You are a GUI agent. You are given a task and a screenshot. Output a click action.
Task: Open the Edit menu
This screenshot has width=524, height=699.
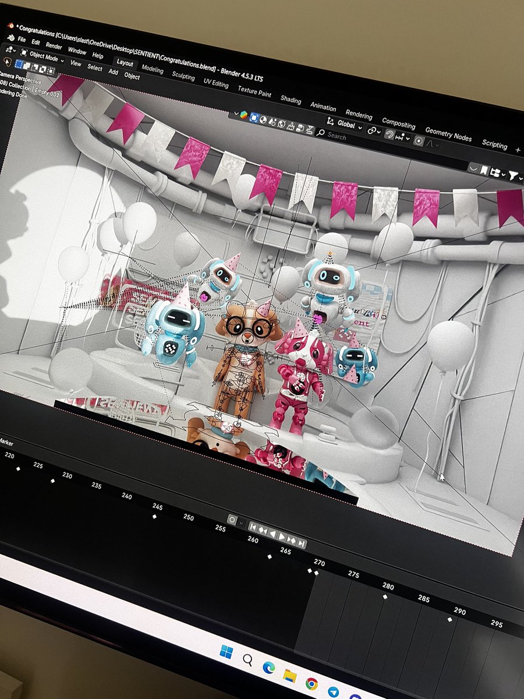pos(36,42)
